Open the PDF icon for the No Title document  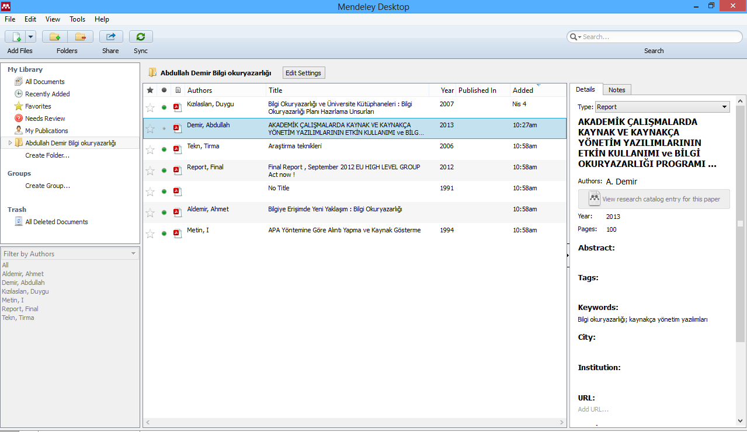pyautogui.click(x=178, y=191)
